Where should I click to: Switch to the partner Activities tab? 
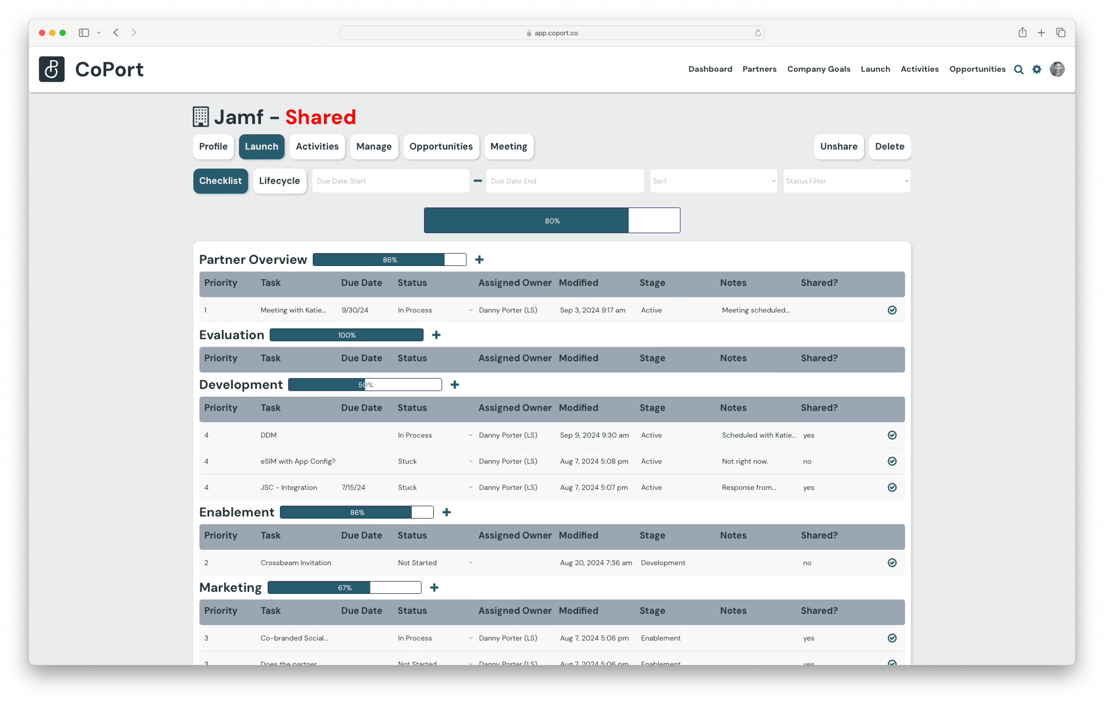(317, 146)
